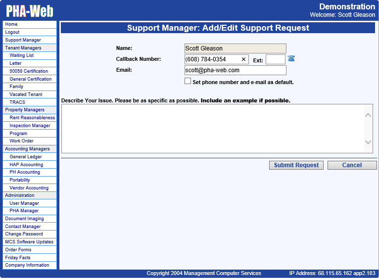Click the copyright Management Computer Services text

click(x=204, y=273)
